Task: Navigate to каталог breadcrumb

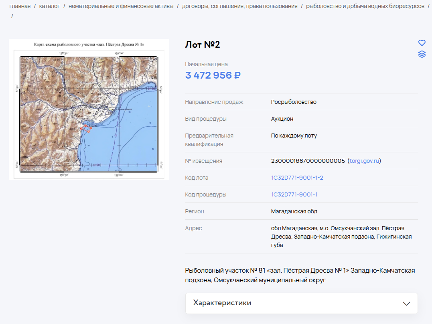Action: [x=50, y=6]
